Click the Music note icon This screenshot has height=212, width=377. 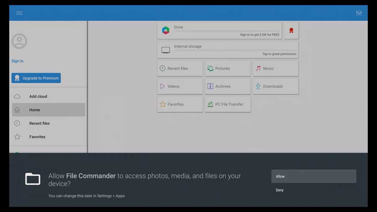[x=258, y=69]
